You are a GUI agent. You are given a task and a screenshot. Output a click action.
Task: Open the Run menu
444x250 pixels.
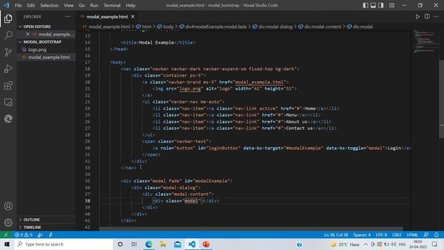[x=94, y=6]
